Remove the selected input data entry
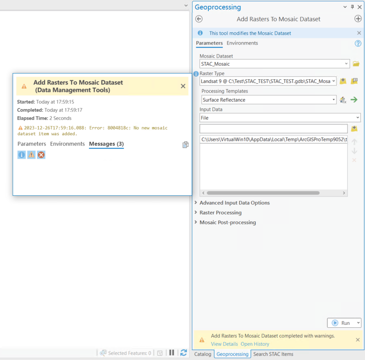Viewport: 365px width, 360px height. pos(354,160)
